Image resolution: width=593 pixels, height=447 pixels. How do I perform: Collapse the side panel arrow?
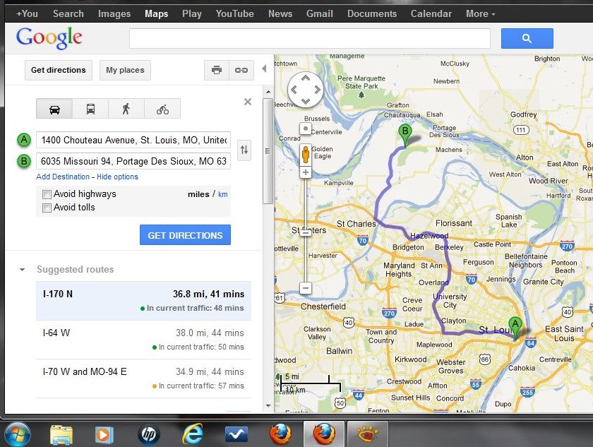[x=264, y=68]
